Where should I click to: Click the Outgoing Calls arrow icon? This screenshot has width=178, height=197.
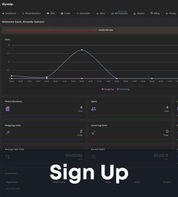point(7,132)
